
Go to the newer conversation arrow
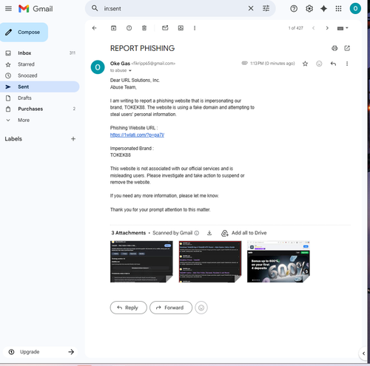pyautogui.click(x=313, y=28)
